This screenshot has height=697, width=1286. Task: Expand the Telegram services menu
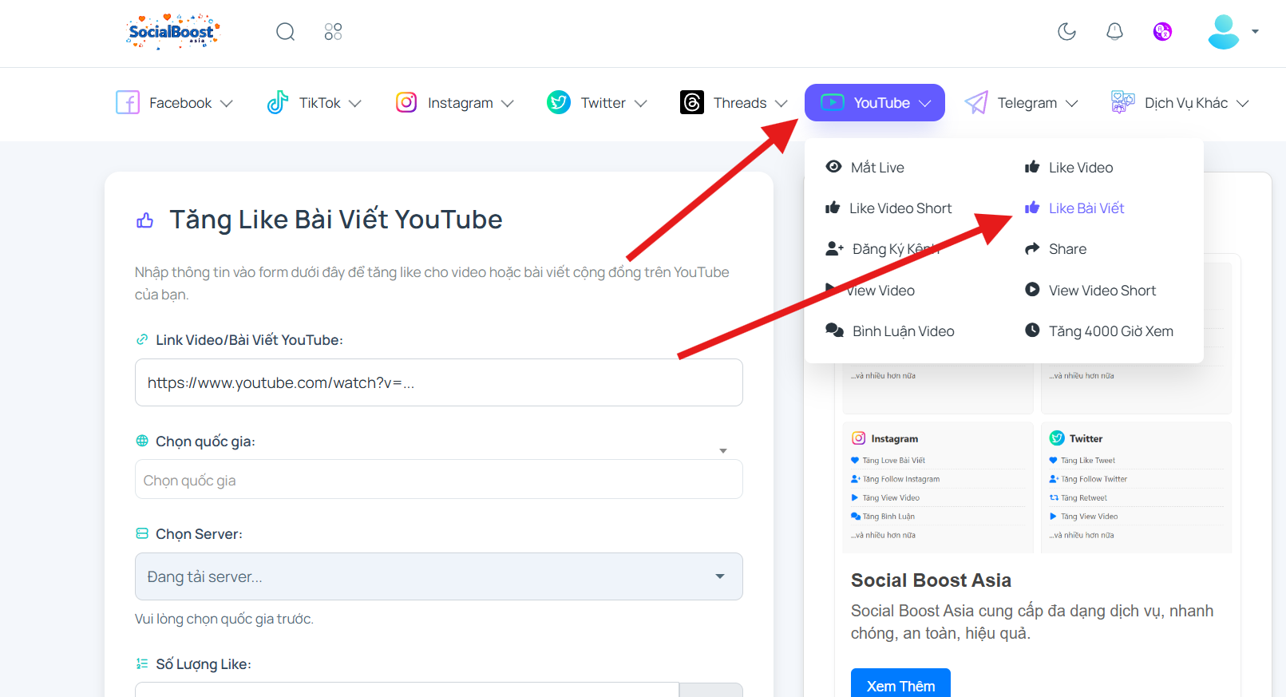point(1022,103)
